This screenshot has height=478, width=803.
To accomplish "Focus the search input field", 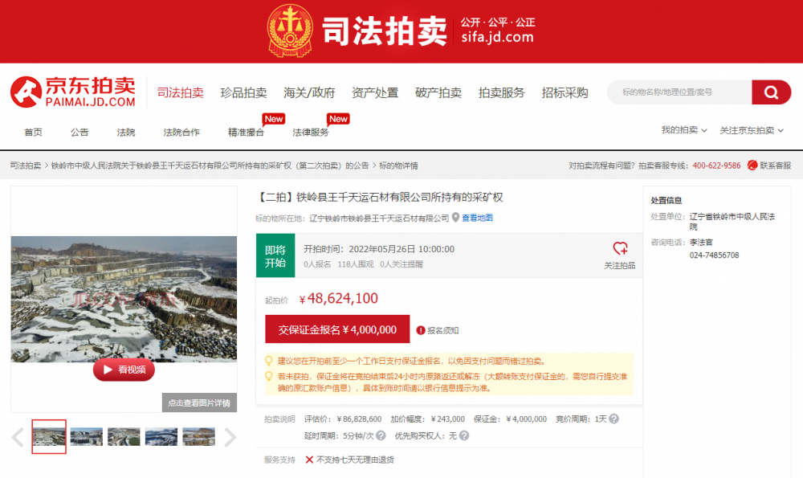I will pos(679,92).
